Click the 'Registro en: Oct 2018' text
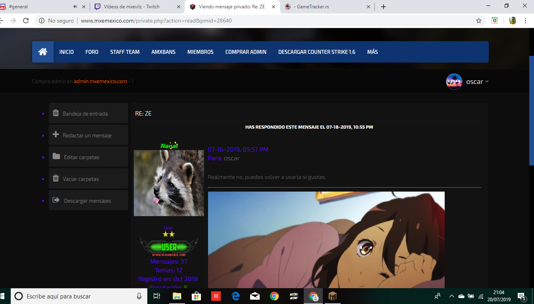The height and width of the screenshot is (304, 534). click(168, 279)
